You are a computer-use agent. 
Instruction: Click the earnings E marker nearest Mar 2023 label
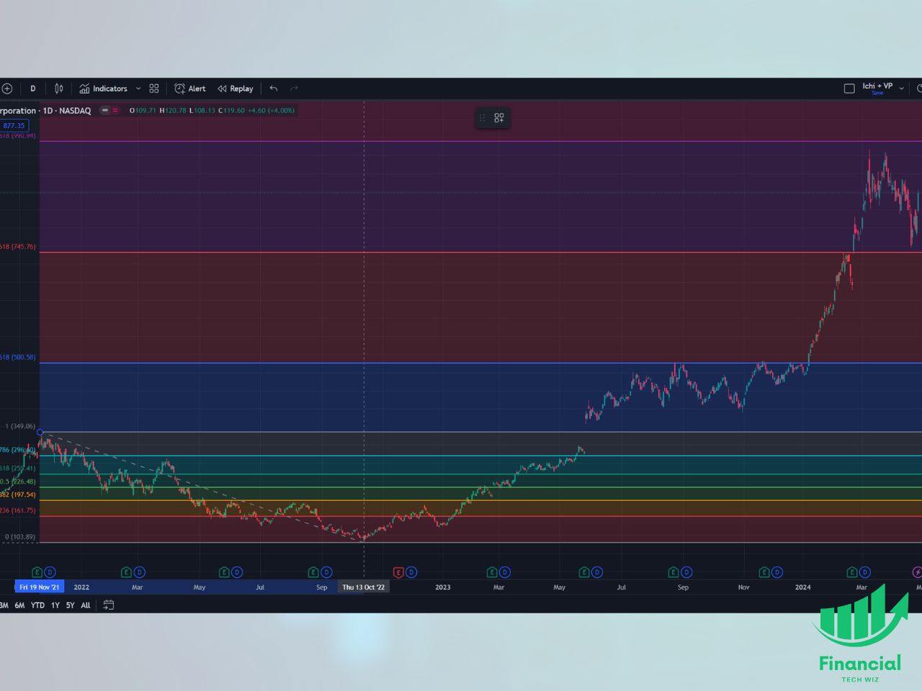click(x=492, y=573)
